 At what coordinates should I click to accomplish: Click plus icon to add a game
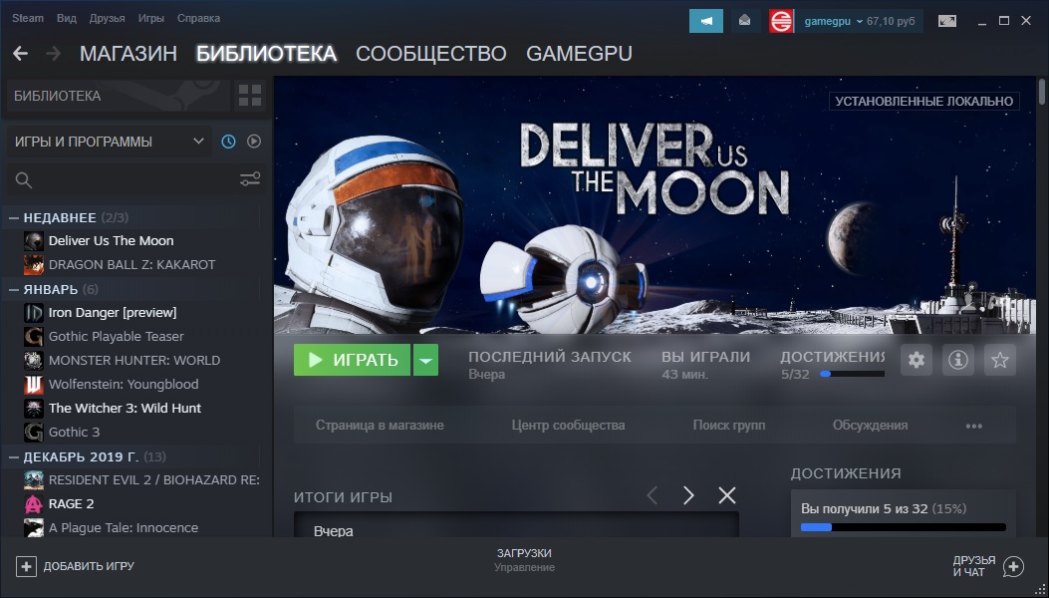[26, 566]
